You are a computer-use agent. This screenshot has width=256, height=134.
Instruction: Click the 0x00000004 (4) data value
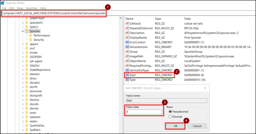tap(194, 75)
